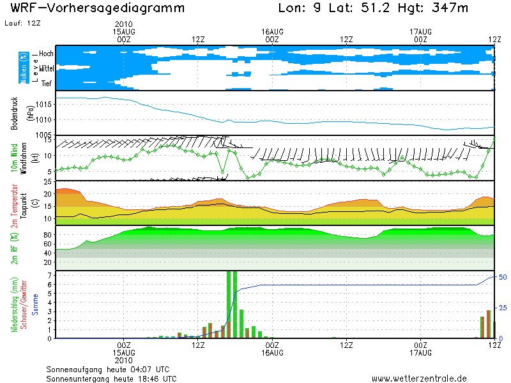Click the Lon: 9 Lat: 51.2 coordinates header
Screen dimensions: 511x383
(x=342, y=8)
